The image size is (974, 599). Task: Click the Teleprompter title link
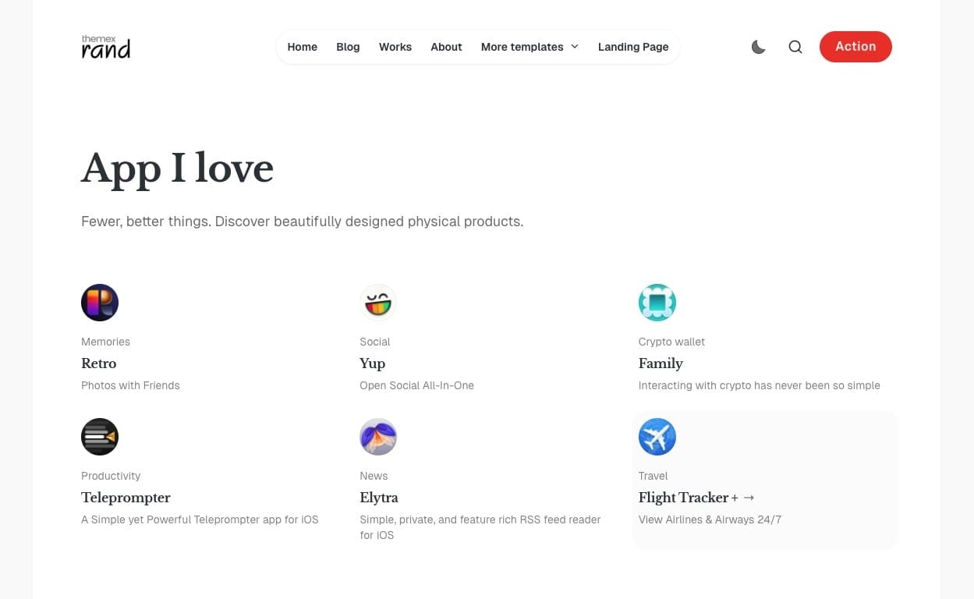click(126, 498)
